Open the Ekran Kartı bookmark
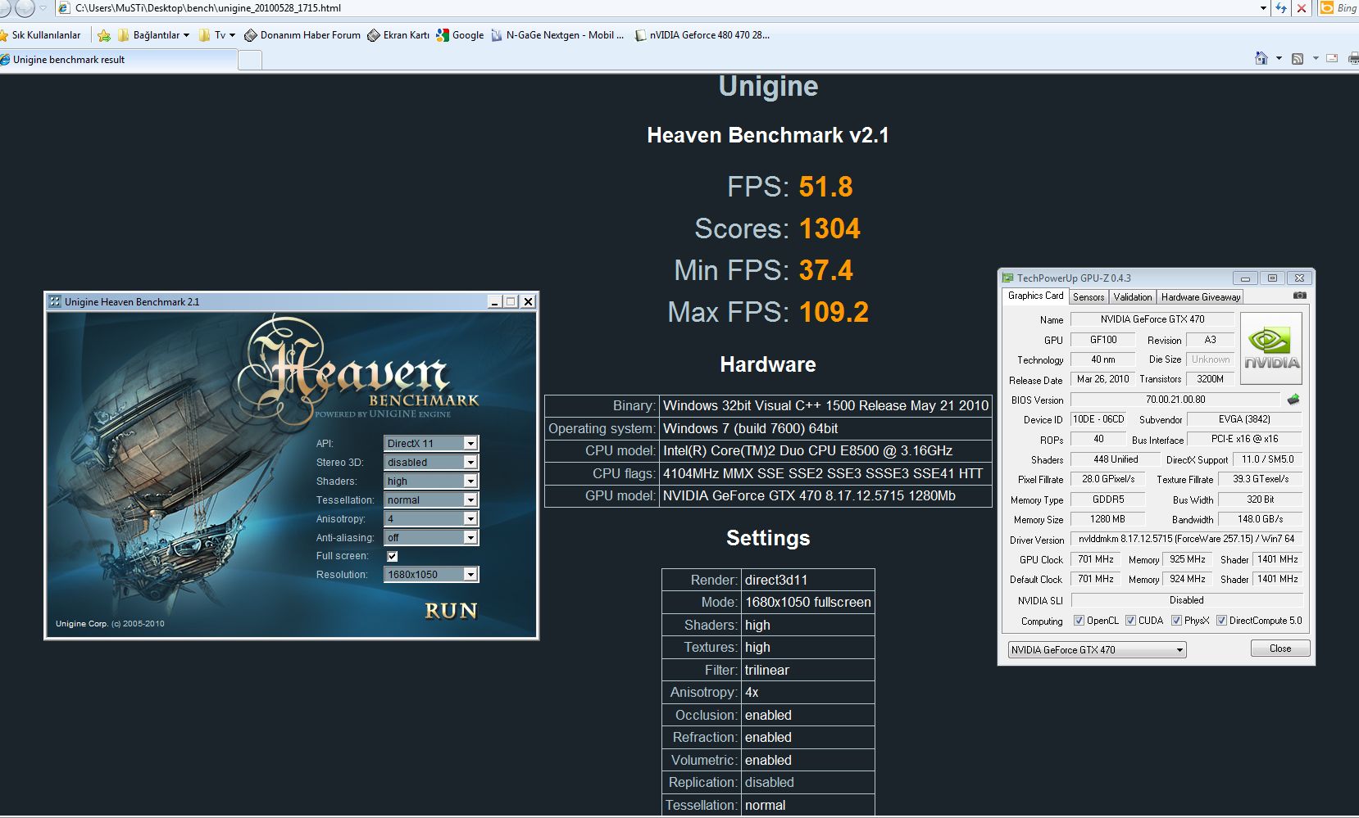Image resolution: width=1359 pixels, height=818 pixels. click(398, 35)
